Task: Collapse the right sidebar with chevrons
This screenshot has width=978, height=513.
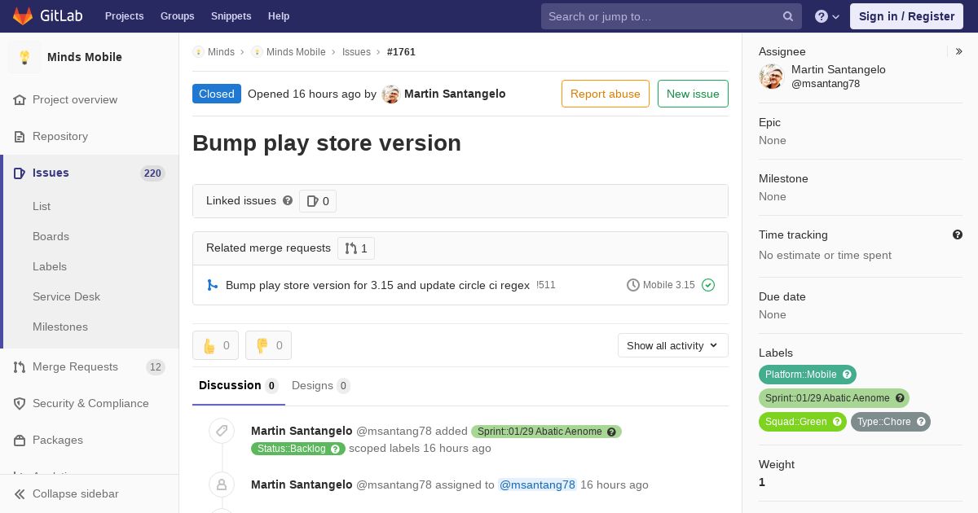Action: [x=959, y=51]
